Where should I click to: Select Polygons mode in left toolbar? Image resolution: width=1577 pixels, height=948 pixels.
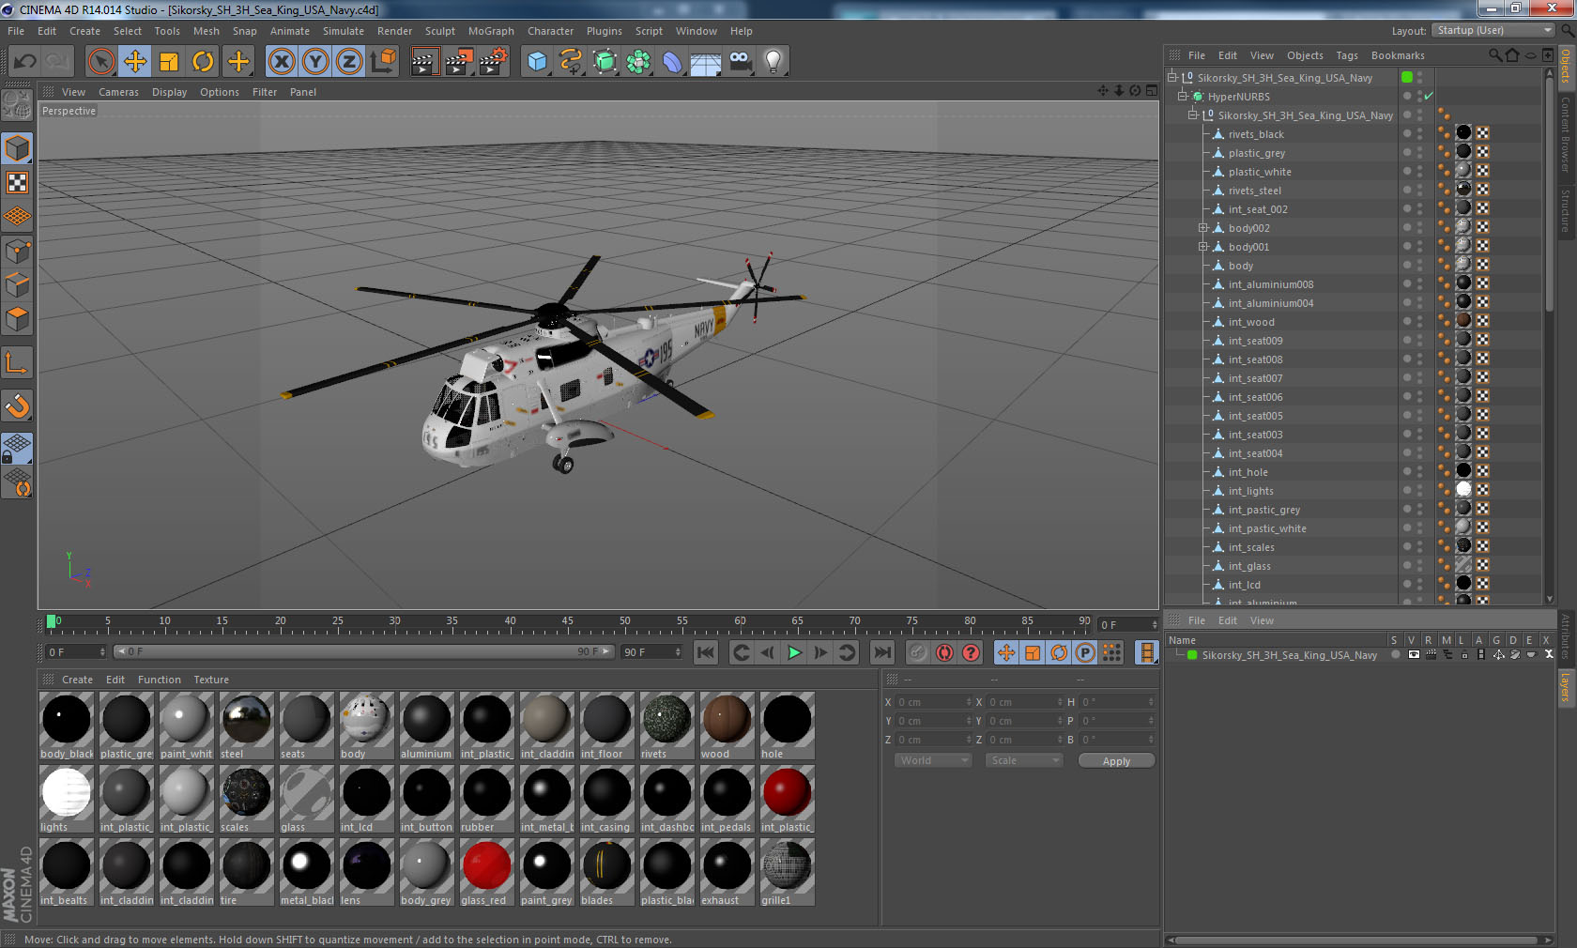(x=17, y=319)
